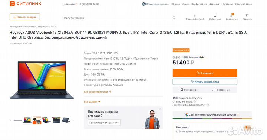267x140 pixels.
Task: Click Купить как Юр.Лицо button
Action: point(205,82)
